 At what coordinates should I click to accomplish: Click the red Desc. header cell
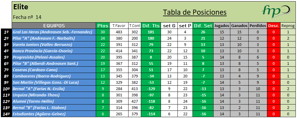274,26
